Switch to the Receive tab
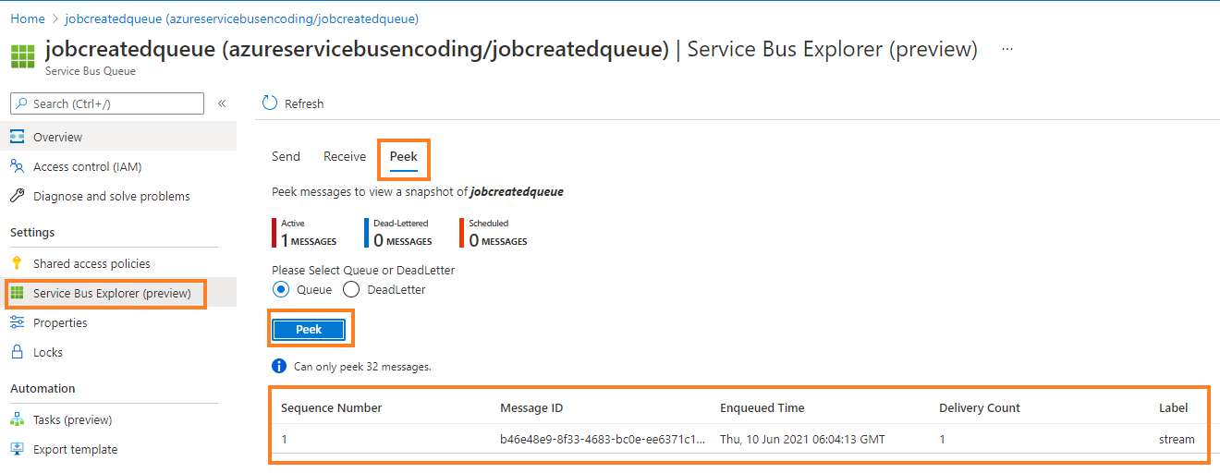The image size is (1220, 473). pos(345,156)
